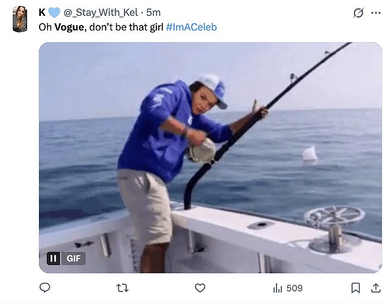
Task: Like the tweet with the heart icon
Action: (200, 288)
